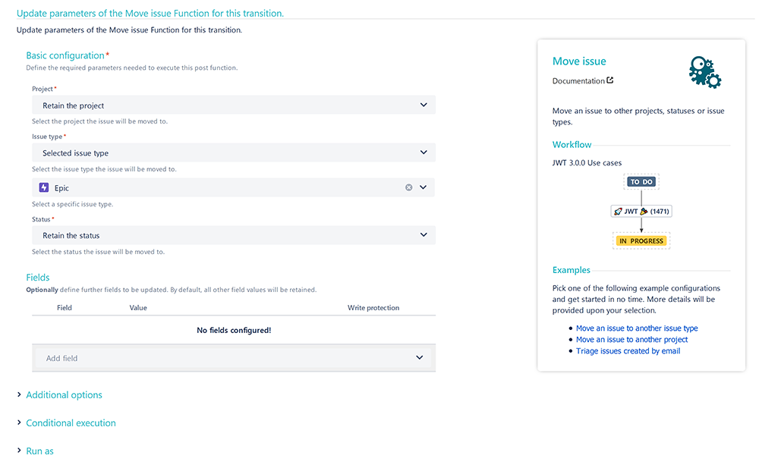Click the Write protection column header
Image resolution: width=759 pixels, height=465 pixels.
[373, 308]
